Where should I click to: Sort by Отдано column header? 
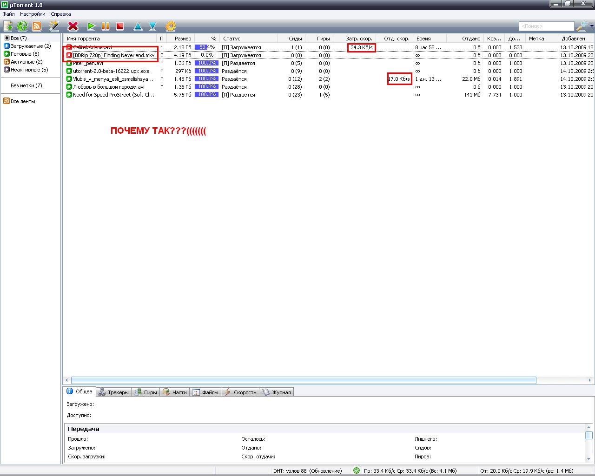click(465, 39)
